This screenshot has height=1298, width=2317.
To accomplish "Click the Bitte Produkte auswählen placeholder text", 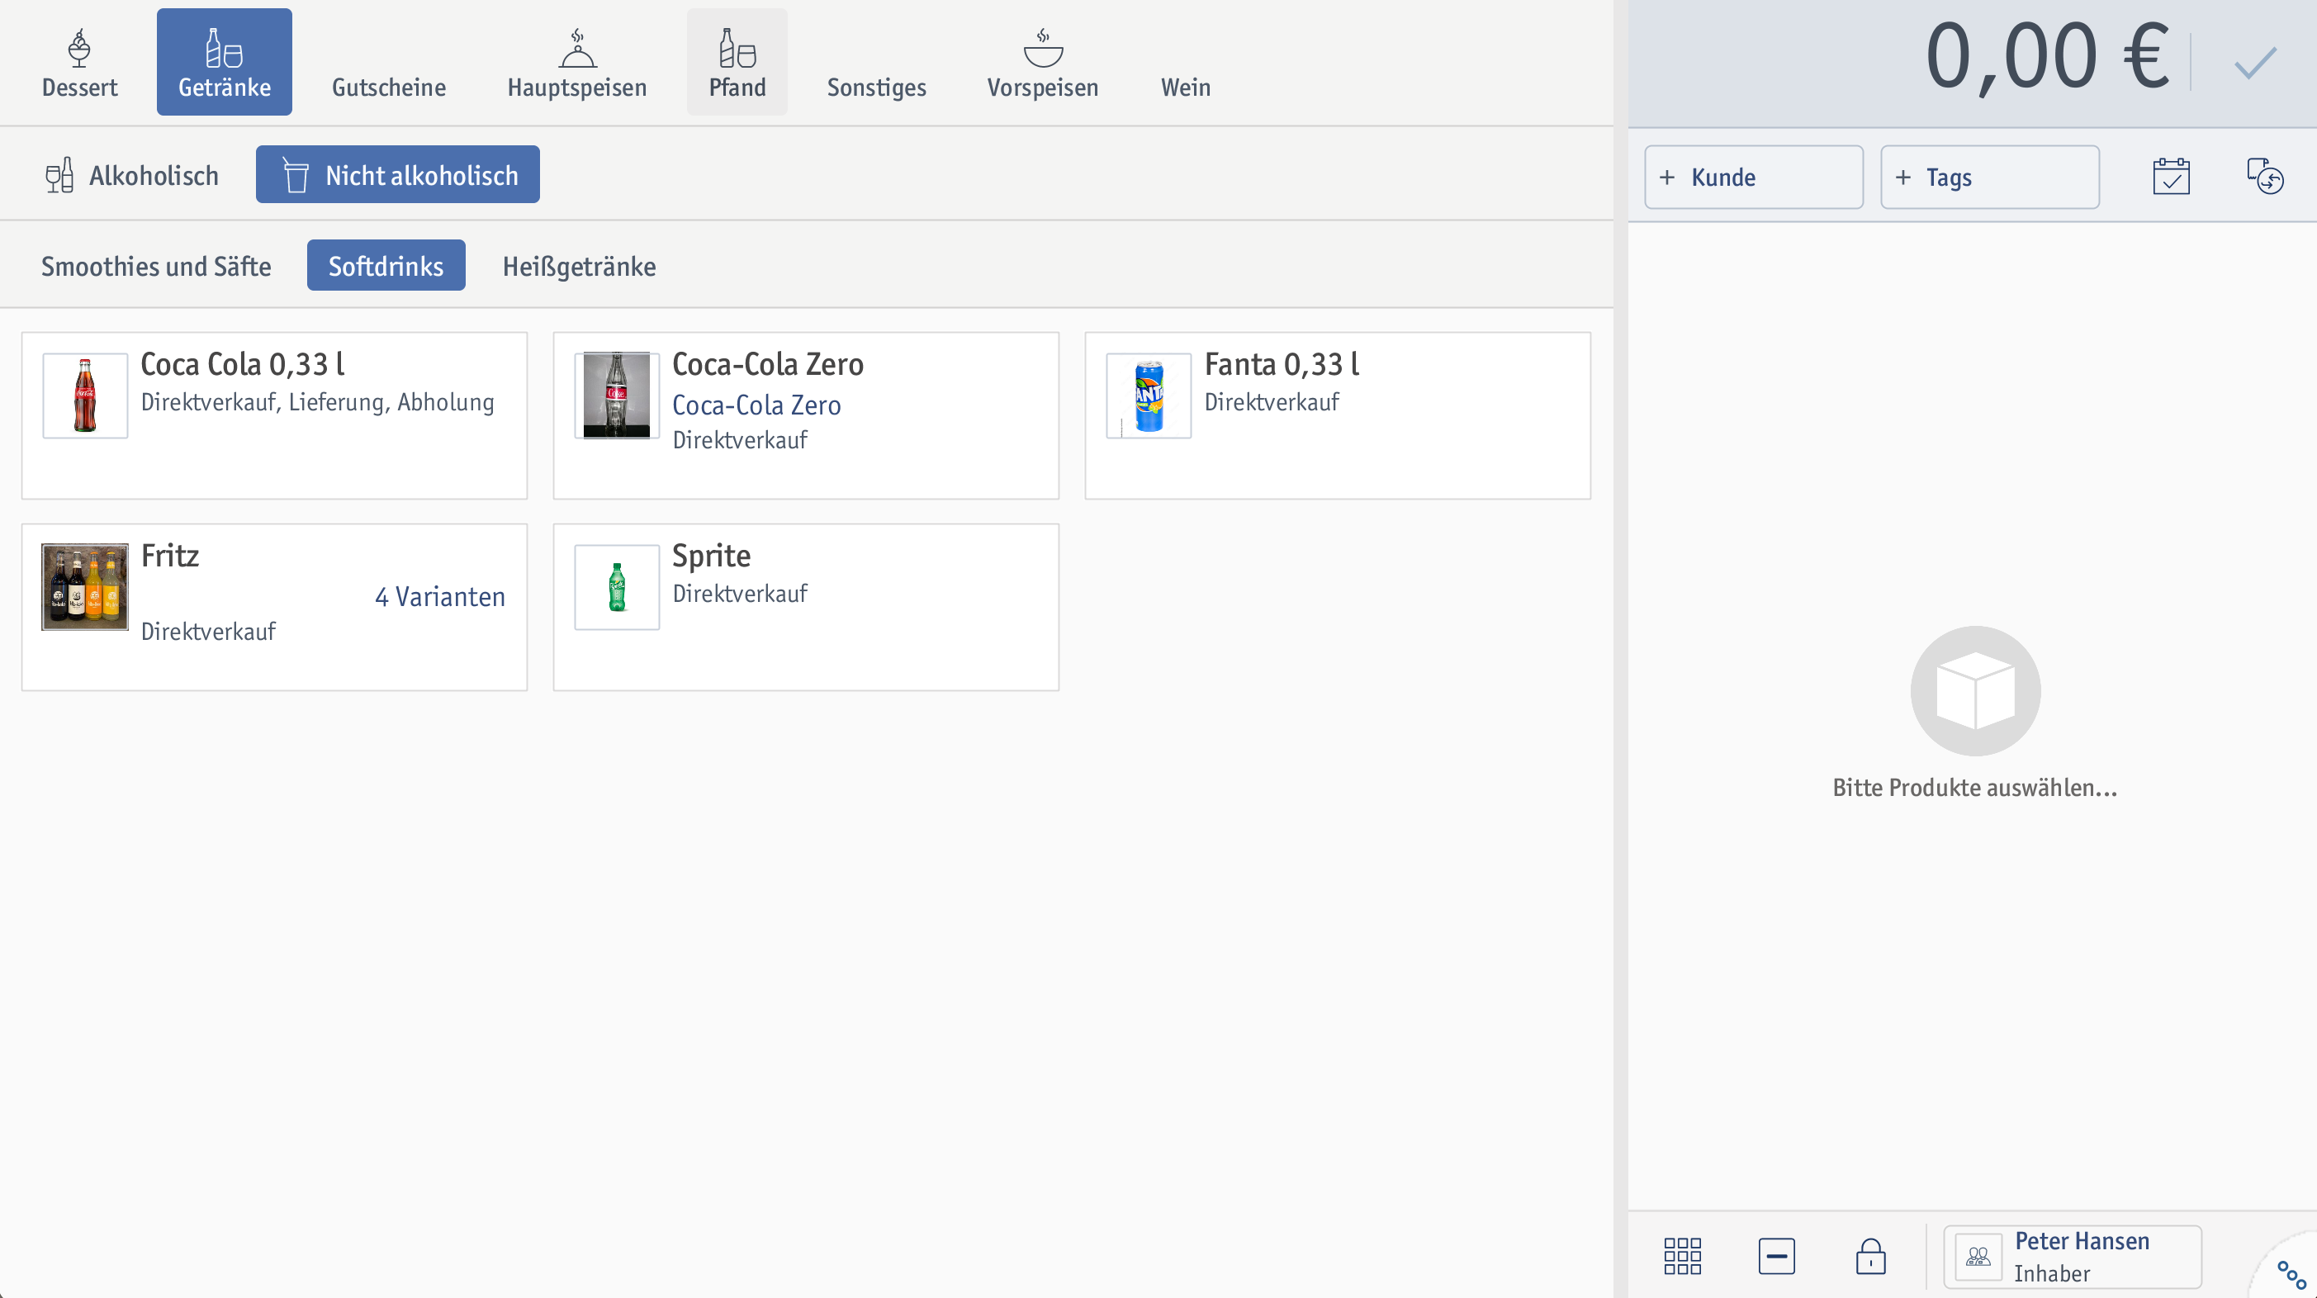I will click(1975, 787).
